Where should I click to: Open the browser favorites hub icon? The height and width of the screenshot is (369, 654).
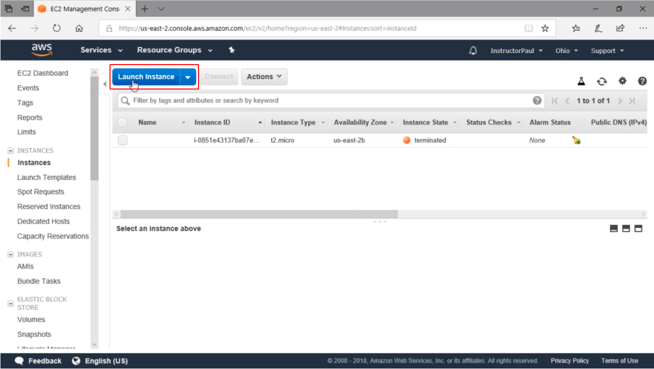click(576, 28)
